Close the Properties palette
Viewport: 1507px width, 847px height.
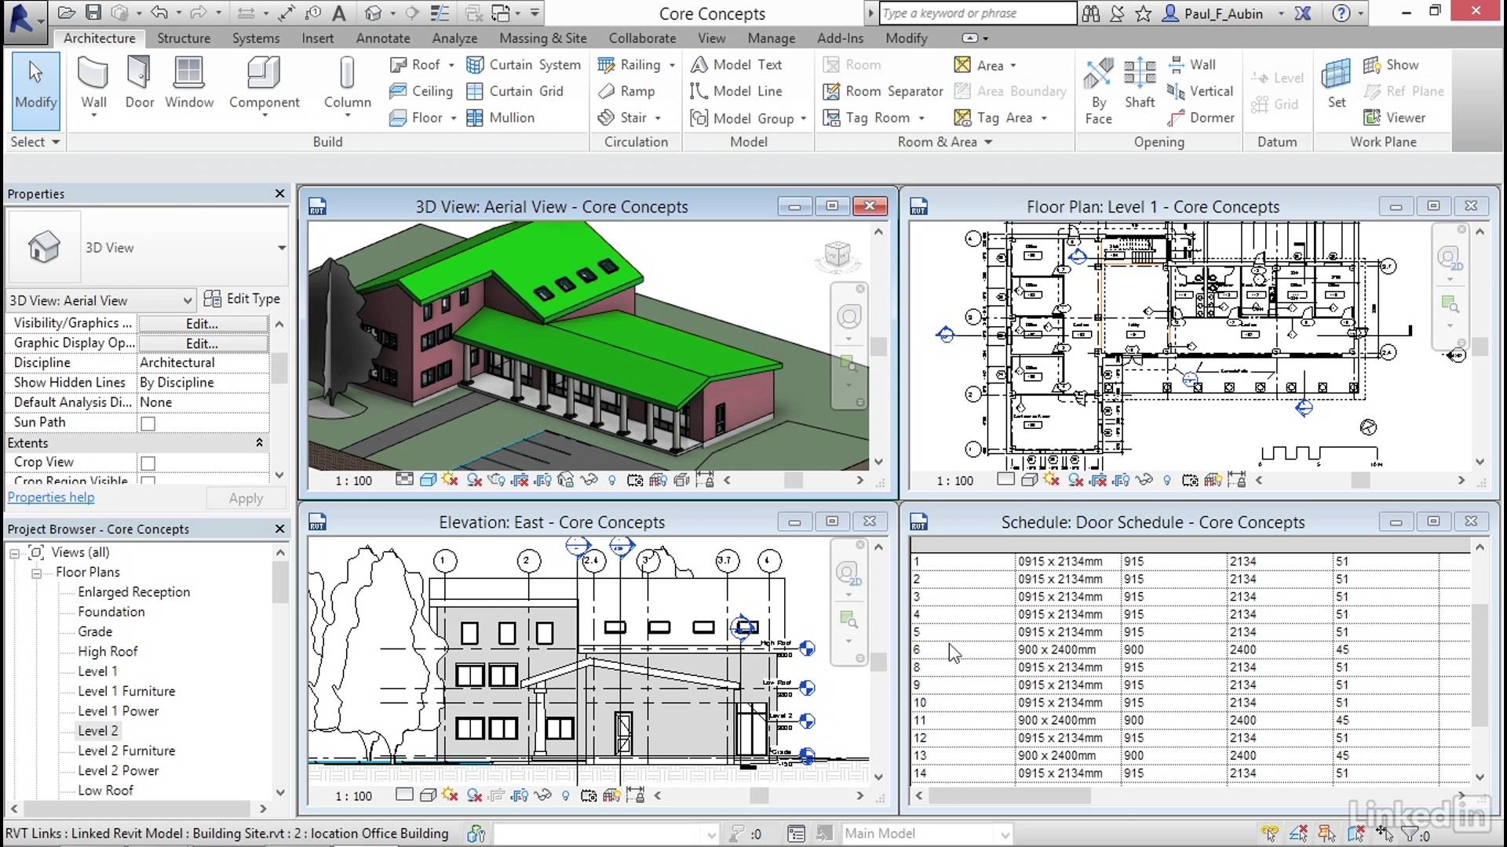(279, 194)
